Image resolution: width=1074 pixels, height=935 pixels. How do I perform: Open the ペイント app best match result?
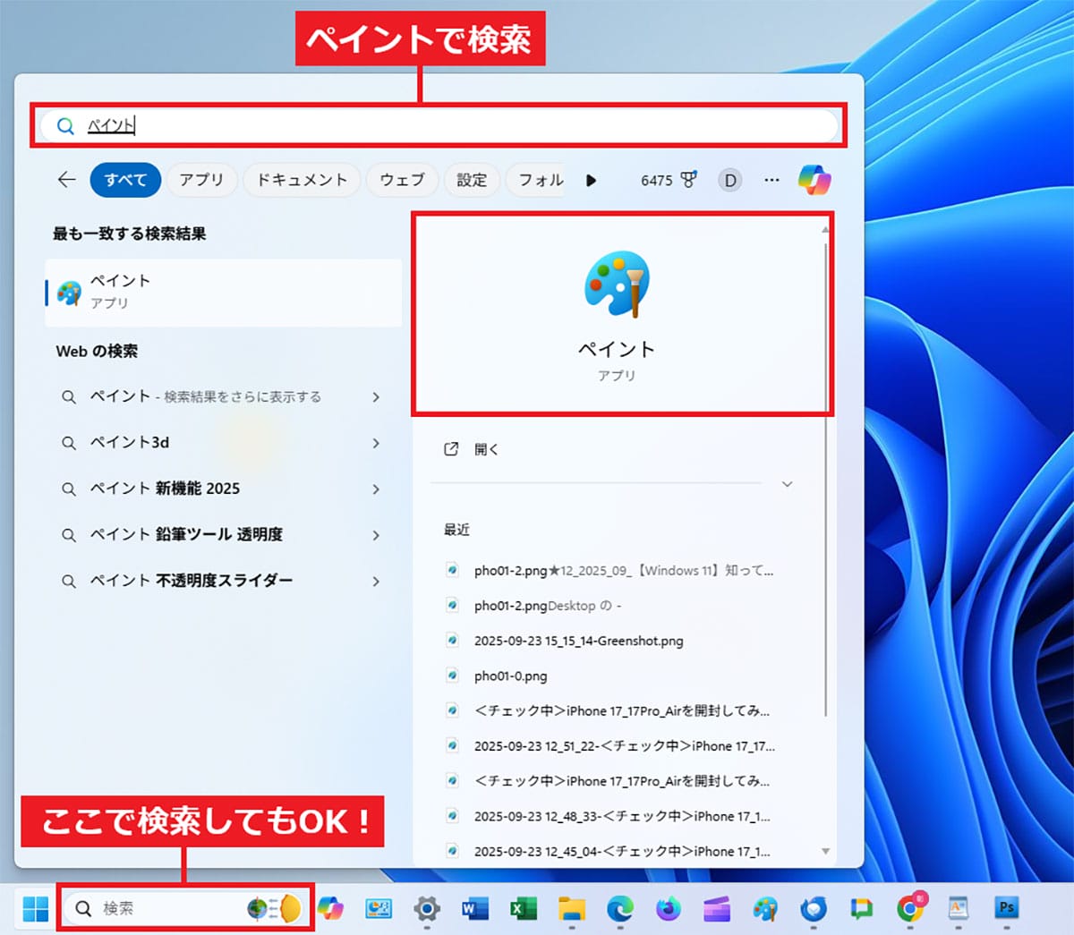pos(224,292)
